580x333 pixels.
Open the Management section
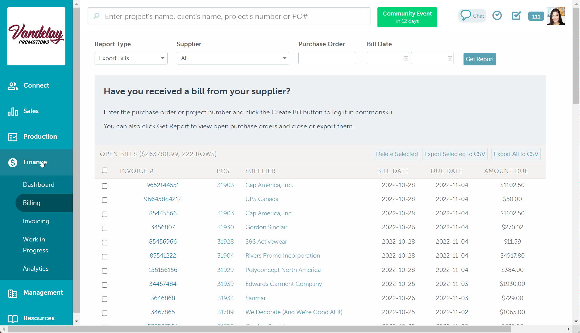tap(43, 293)
